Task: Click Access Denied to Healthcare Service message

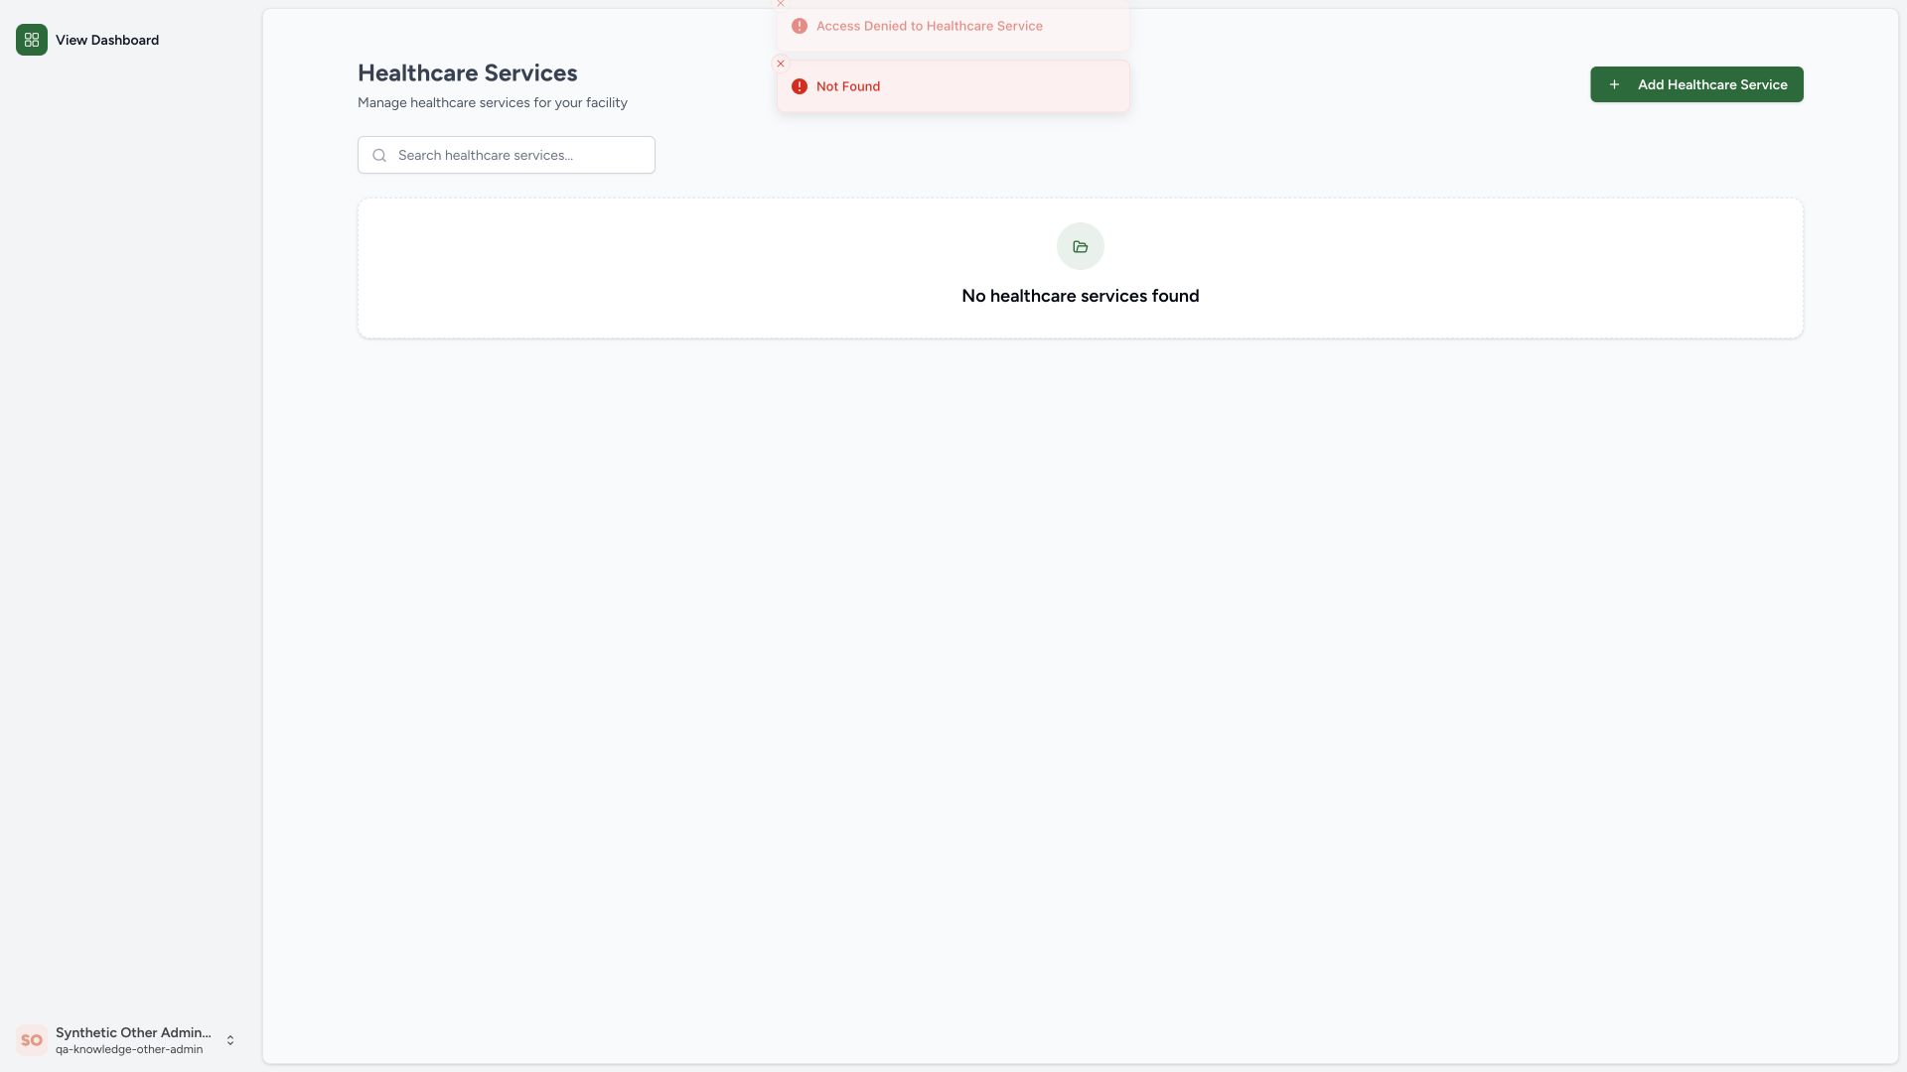Action: [930, 26]
